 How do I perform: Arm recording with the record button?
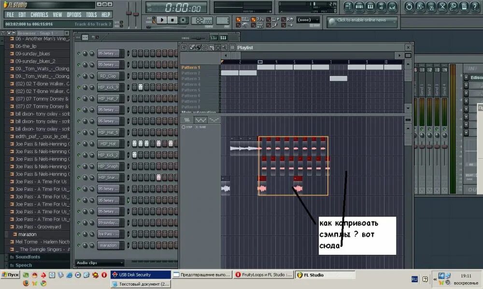tap(183, 20)
